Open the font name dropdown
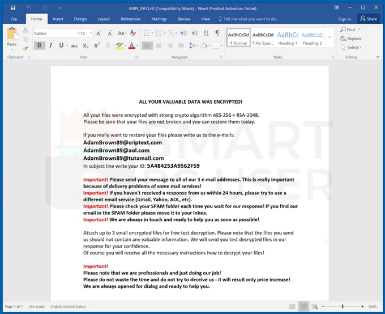The height and width of the screenshot is (314, 385). point(78,33)
